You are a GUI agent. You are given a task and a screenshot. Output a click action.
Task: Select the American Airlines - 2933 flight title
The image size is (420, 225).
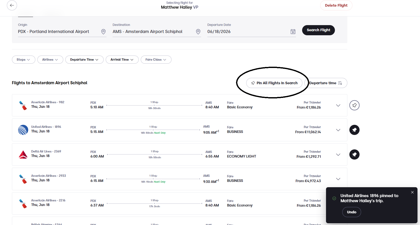[x=49, y=176]
